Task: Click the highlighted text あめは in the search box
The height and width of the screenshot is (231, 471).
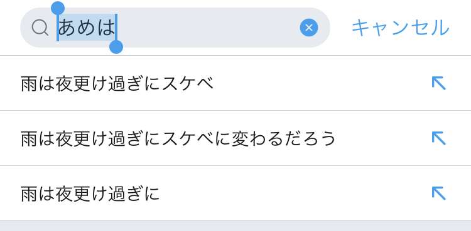Action: click(x=87, y=28)
